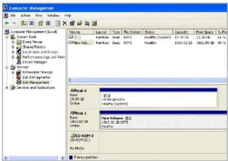Click the Event Viewer icon in tree
This screenshot has height=161, width=228.
pos(19,42)
